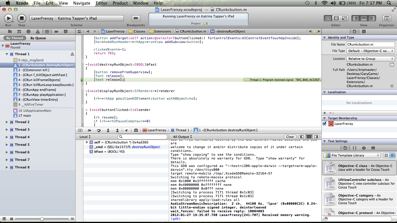The height and width of the screenshot is (223, 397).
Task: Click the CRunkcbutton.m jump bar segment
Action: click(x=191, y=31)
